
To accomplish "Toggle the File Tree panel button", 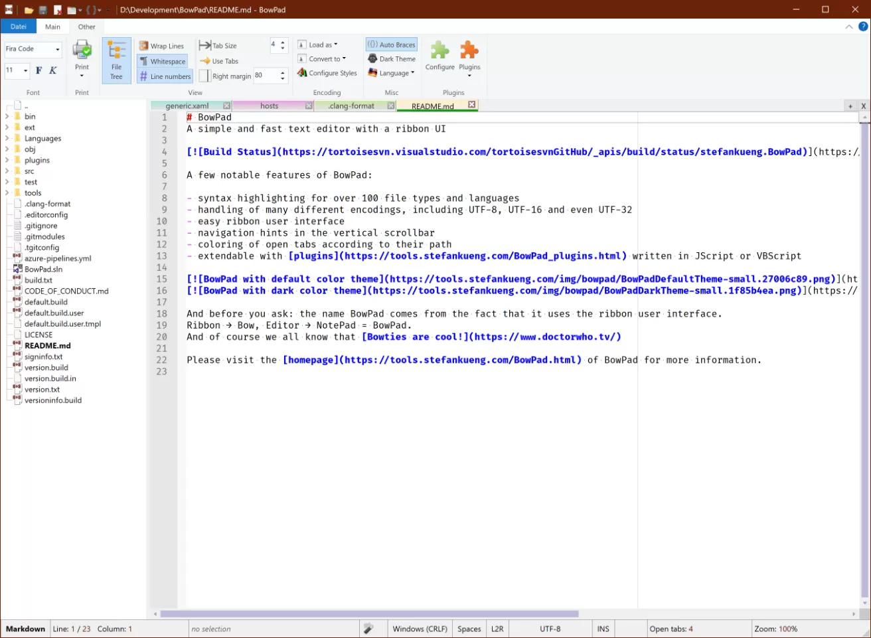I will pos(116,60).
